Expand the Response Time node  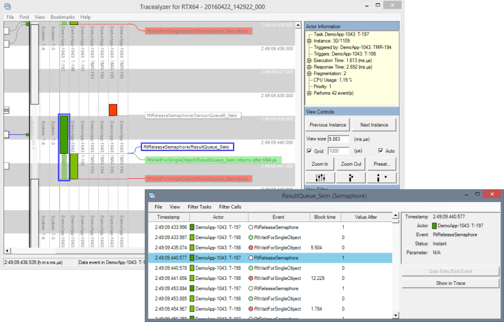309,67
